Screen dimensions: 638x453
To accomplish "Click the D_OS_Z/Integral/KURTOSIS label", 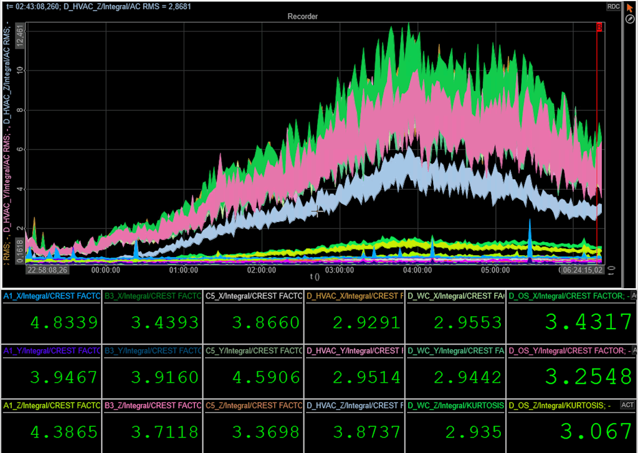I will pyautogui.click(x=559, y=406).
